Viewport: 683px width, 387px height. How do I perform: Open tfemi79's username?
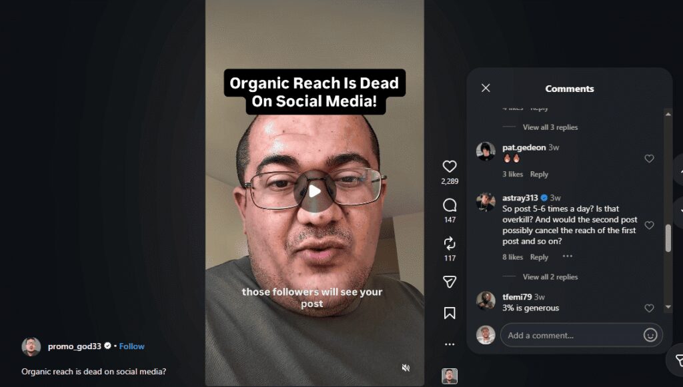point(517,297)
